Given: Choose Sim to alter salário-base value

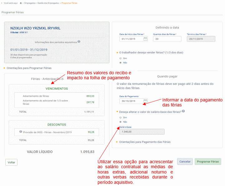Looking at the screenshot, I should tap(121, 117).
